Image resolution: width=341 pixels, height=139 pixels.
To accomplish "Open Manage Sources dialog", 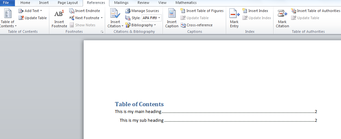I will (142, 11).
